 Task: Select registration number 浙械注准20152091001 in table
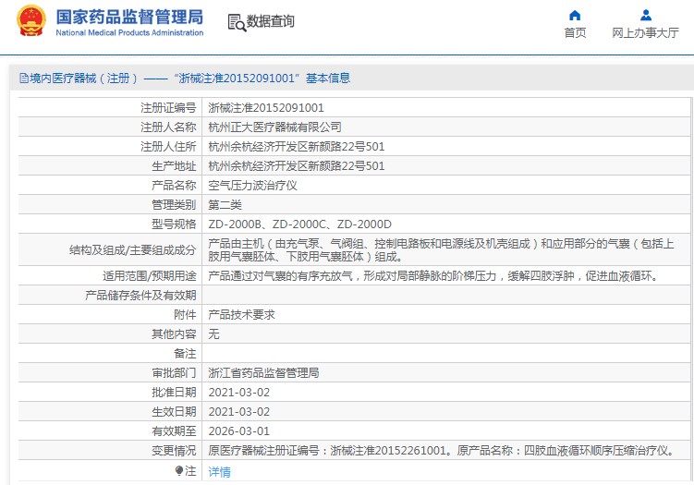266,107
